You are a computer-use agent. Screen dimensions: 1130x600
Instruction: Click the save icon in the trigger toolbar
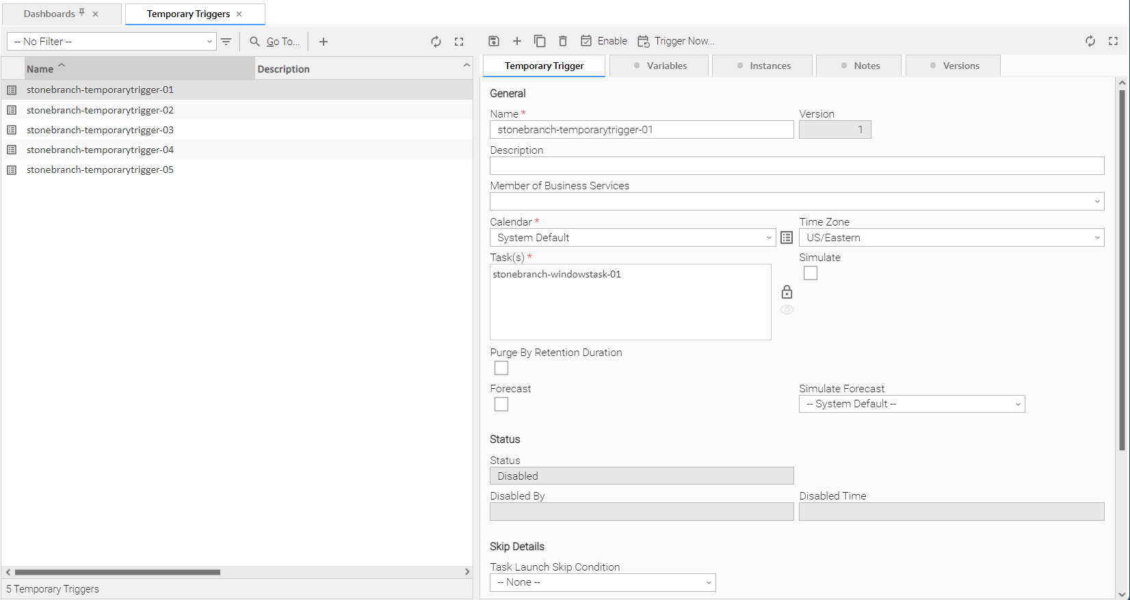click(x=494, y=41)
